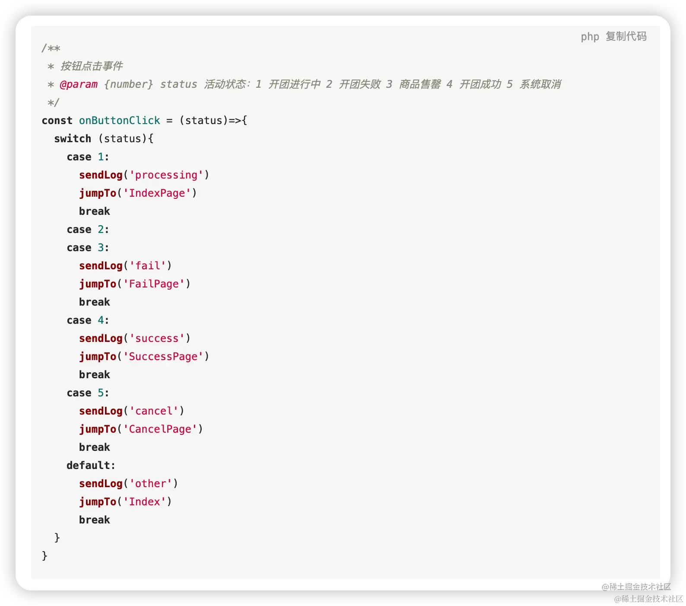Click jumpTo('IndexPage') call
686x606 pixels.
tap(138, 193)
